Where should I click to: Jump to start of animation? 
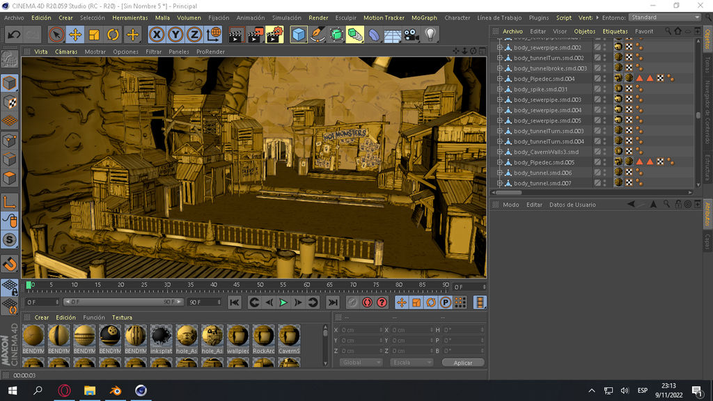pos(235,302)
